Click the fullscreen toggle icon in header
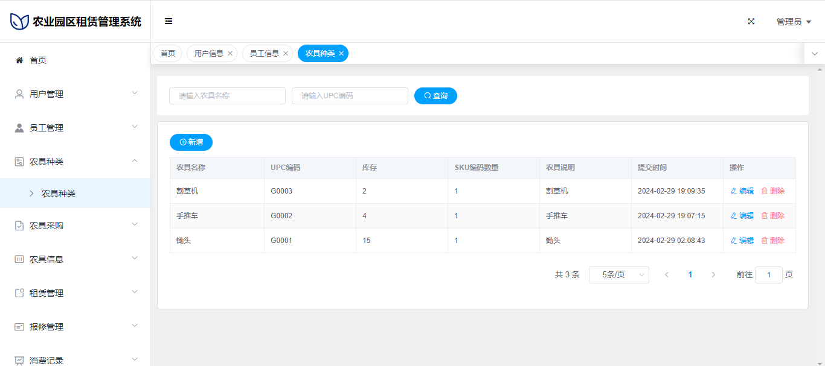825x366 pixels. click(x=751, y=21)
